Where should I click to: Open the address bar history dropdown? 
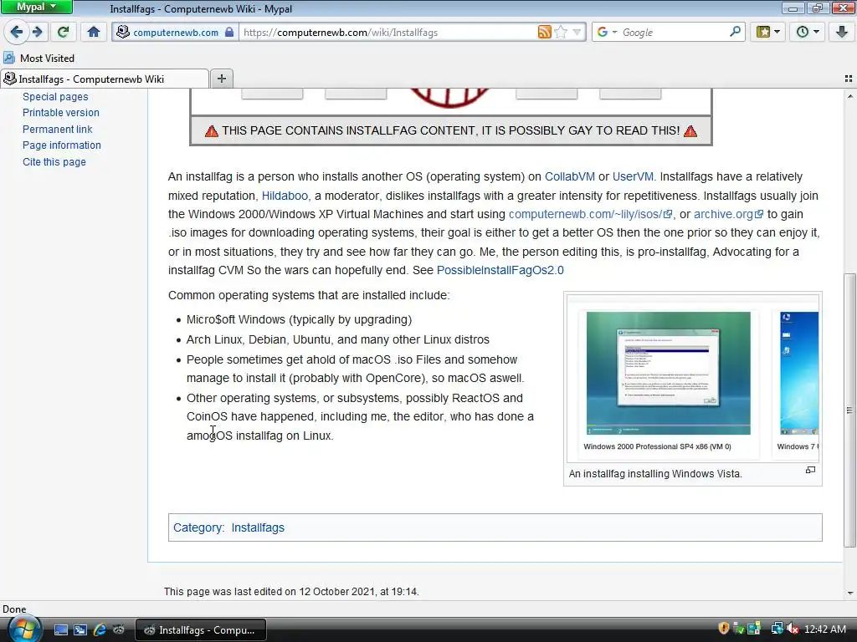click(x=577, y=33)
